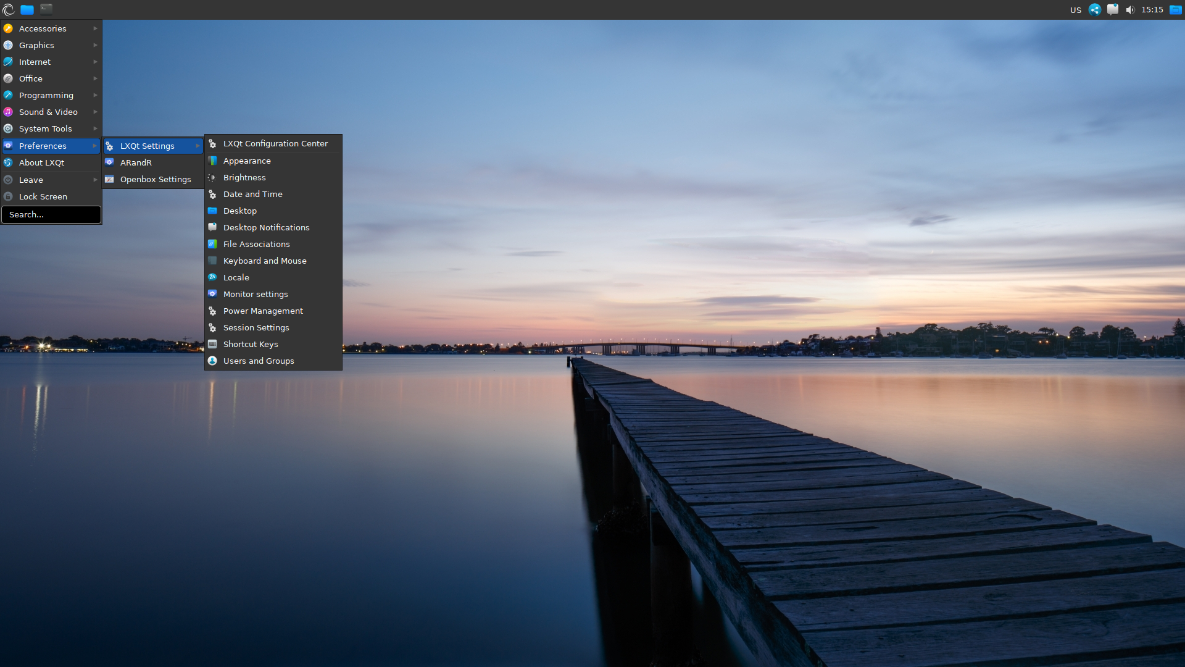Click the Monitor settings icon
This screenshot has width=1185, height=667.
(212, 294)
